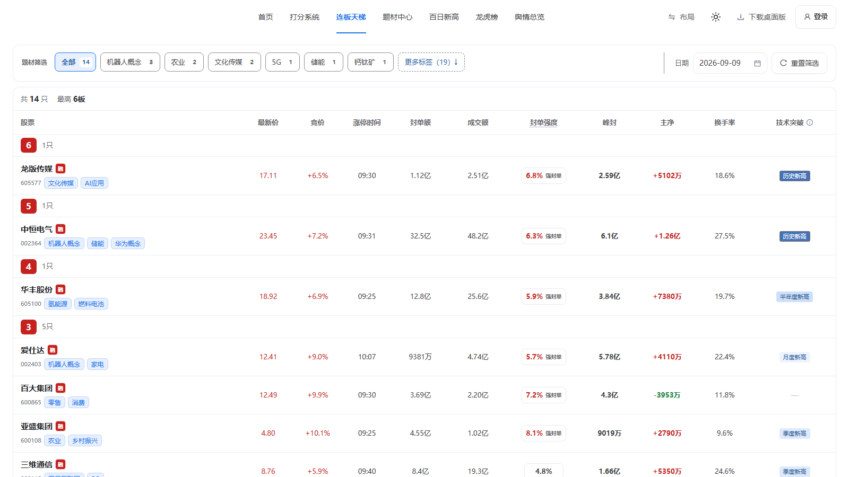The height and width of the screenshot is (477, 849).
Task: Expand 更多标签 (19) tag list
Action: coord(431,62)
